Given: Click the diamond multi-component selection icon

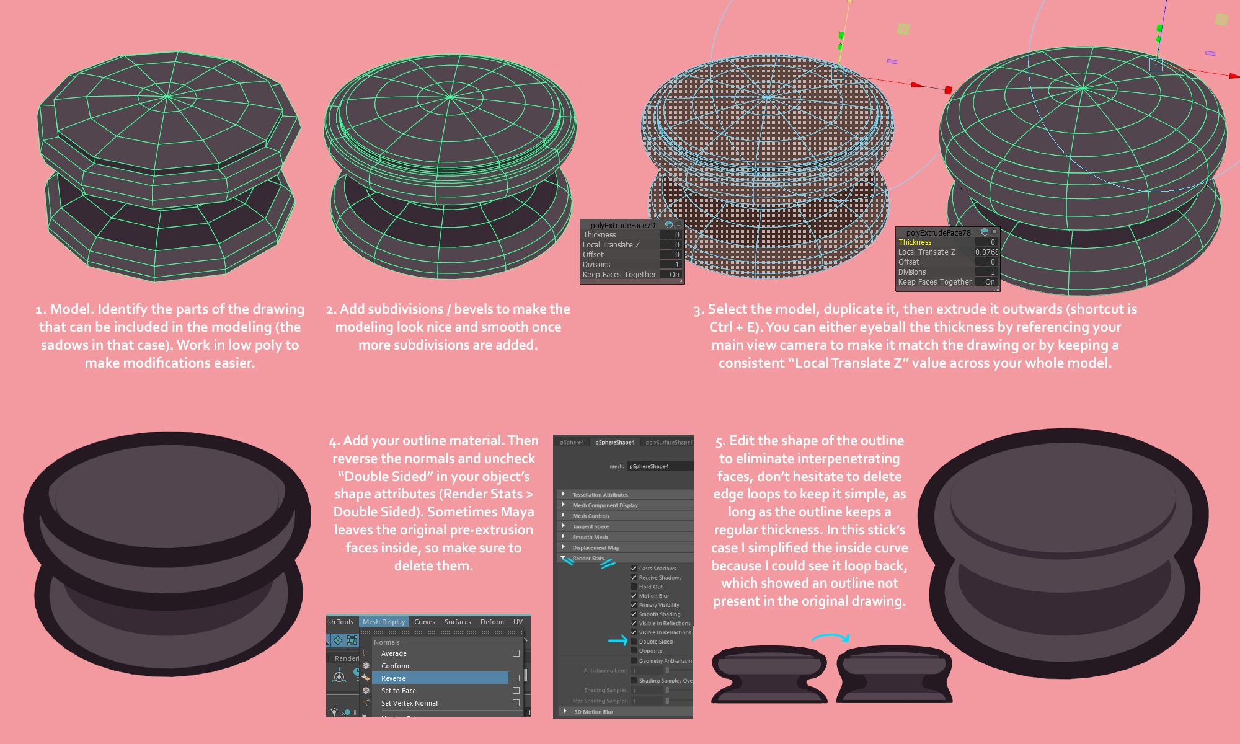Looking at the screenshot, I should (x=338, y=640).
